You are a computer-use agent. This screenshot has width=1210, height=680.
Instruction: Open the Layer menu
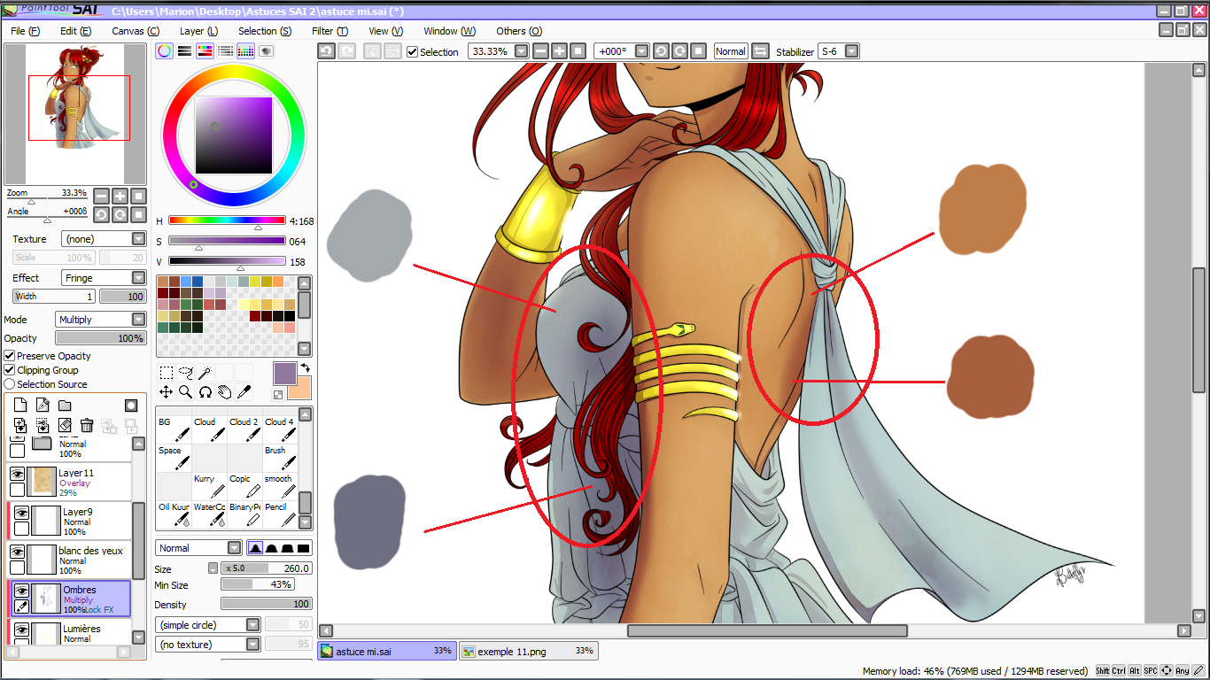198,31
